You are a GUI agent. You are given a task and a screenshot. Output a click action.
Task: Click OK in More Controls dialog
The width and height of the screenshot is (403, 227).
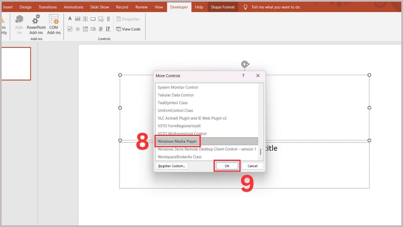click(x=227, y=166)
